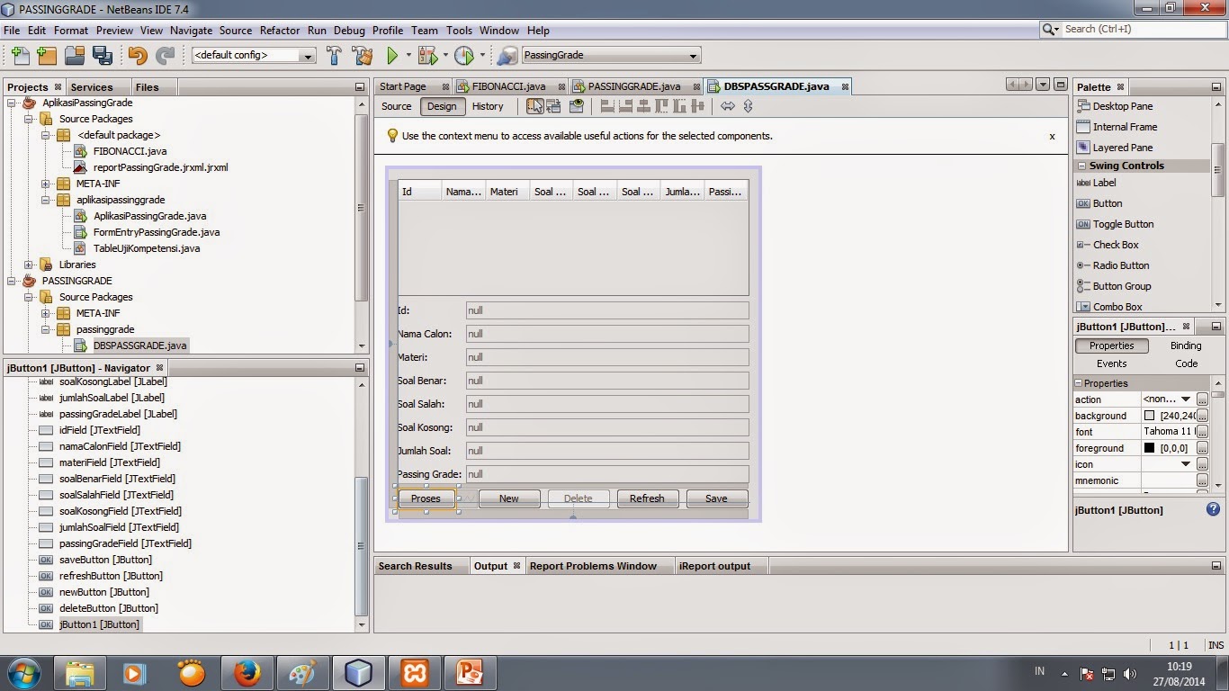
Task: Open the Run Project dropdown arrow
Action: point(408,55)
